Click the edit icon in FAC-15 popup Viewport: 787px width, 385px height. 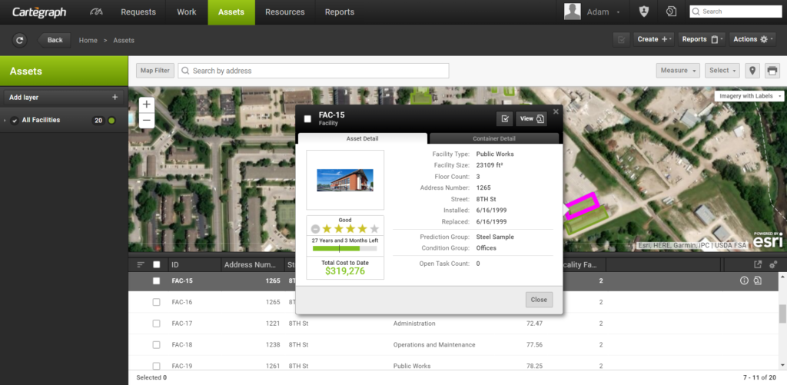[x=504, y=118]
